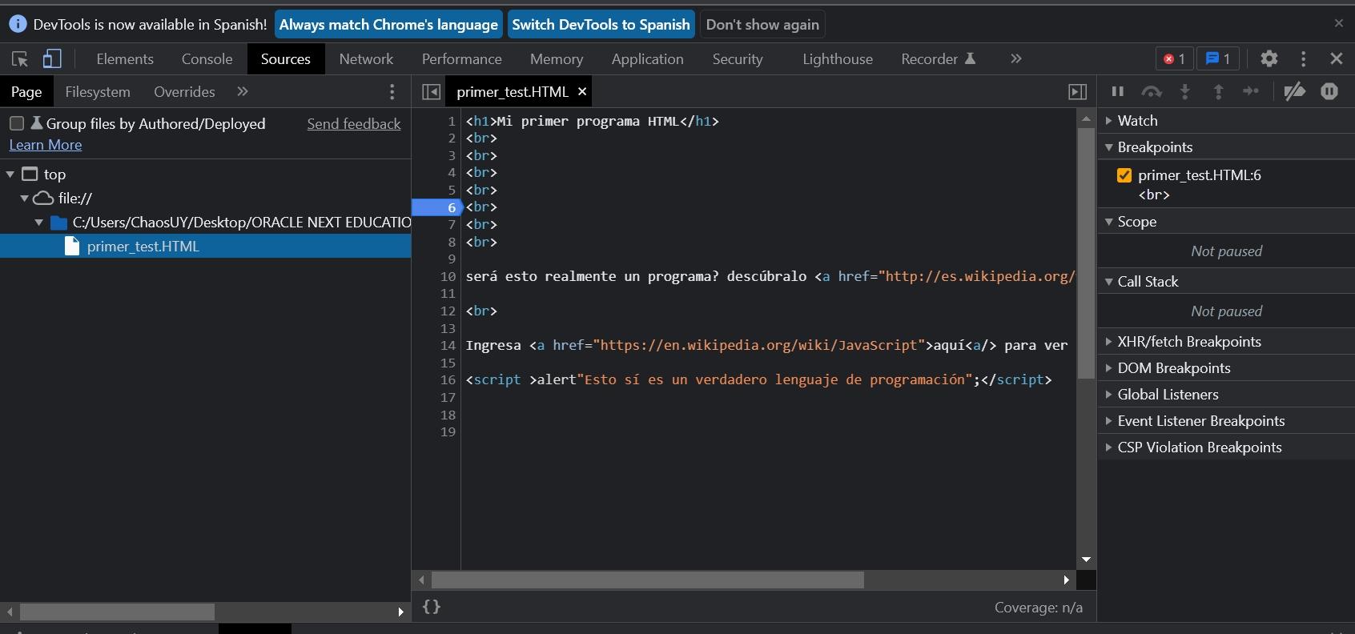
Task: Collapse the file:// tree node
Action: (x=25, y=198)
